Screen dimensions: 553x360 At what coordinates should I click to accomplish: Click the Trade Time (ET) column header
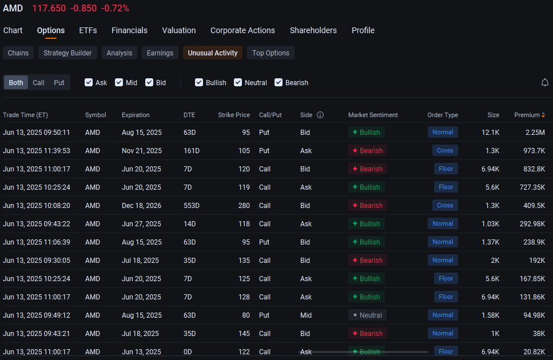25,115
